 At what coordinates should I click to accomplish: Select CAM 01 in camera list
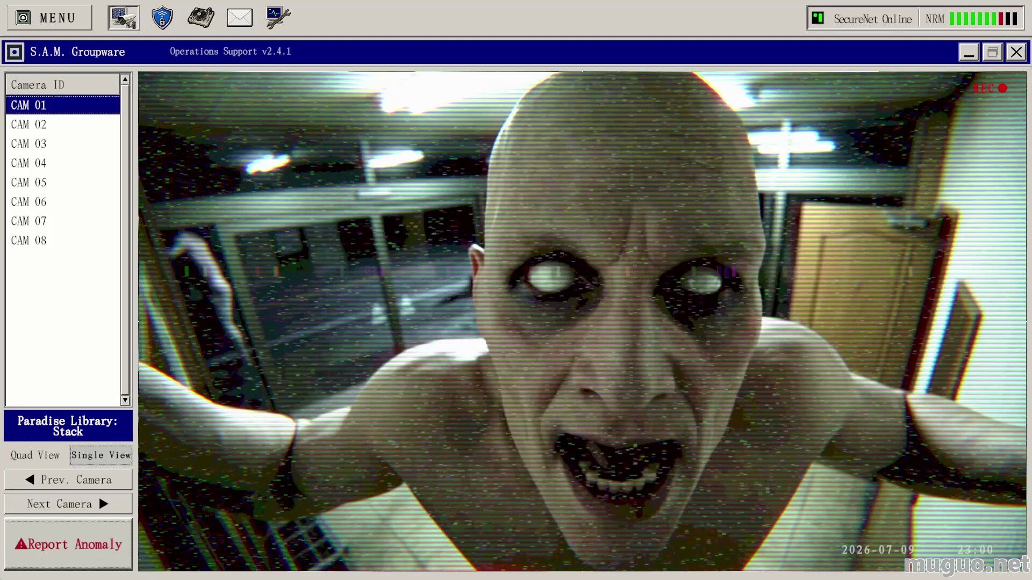[62, 105]
